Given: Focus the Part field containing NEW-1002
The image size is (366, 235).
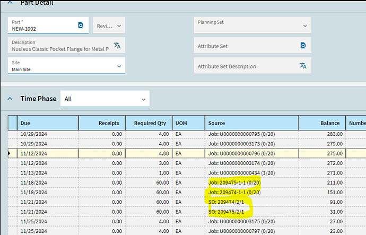Looking at the screenshot, I should [x=48, y=25].
